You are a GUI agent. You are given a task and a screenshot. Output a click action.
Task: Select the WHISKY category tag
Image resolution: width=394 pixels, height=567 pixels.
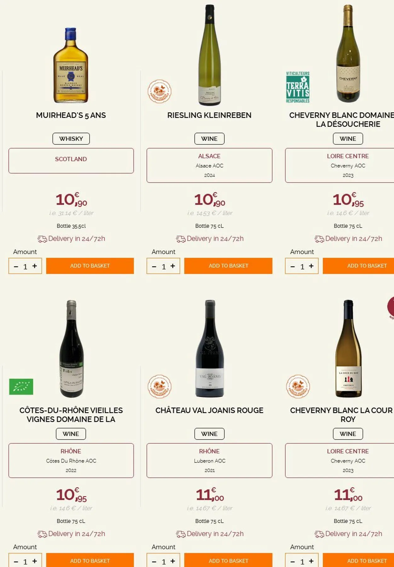[x=71, y=139]
